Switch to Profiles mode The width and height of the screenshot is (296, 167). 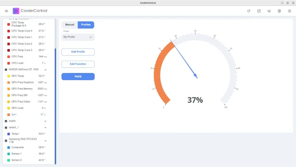pos(86,24)
